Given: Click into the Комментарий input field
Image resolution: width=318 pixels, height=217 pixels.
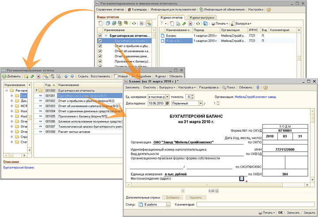Looking at the screenshot, I should click(256, 205).
